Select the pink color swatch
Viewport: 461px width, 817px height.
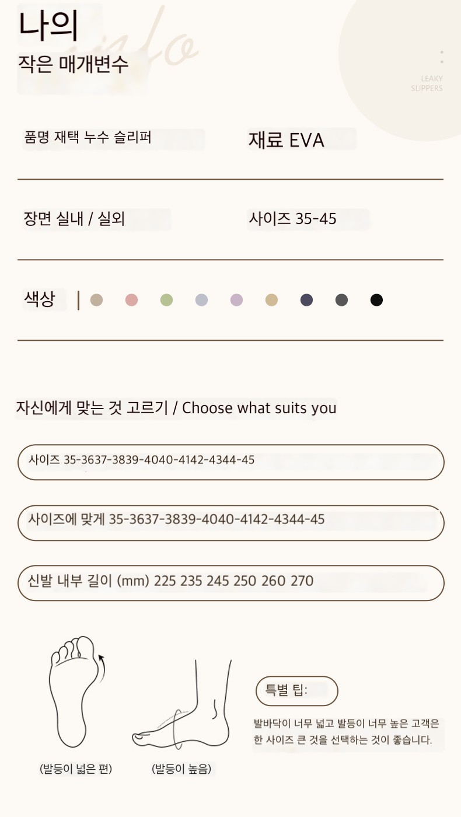(x=132, y=300)
